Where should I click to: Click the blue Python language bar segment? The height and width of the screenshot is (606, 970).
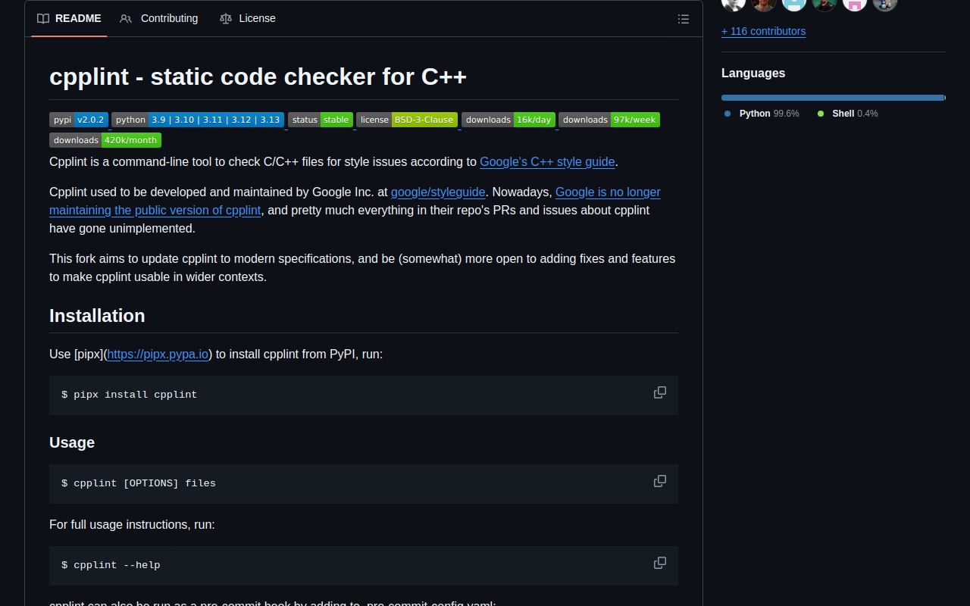833,98
